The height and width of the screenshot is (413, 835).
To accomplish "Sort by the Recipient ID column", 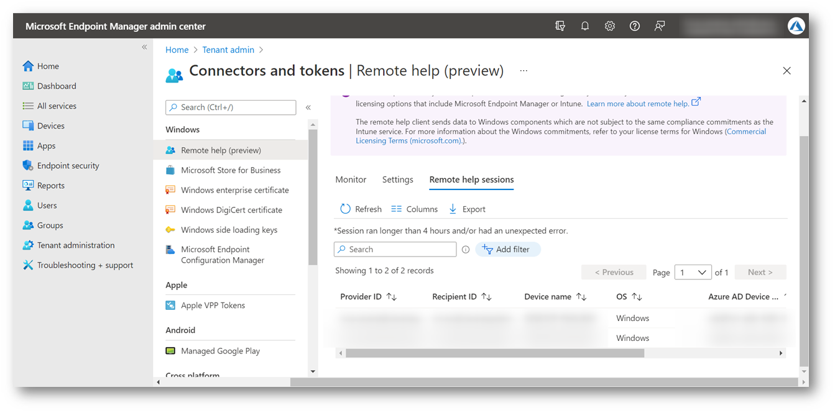I will (x=462, y=297).
